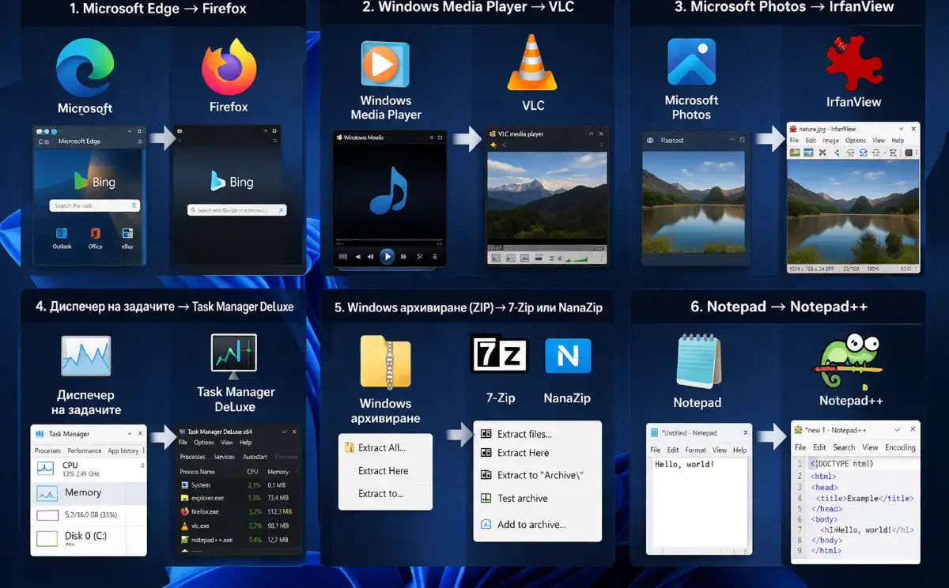Click the nature photo in IrfanView
This screenshot has width=949, height=588.
[853, 211]
